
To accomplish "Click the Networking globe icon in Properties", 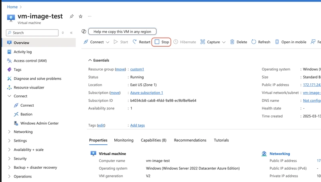I will click(264, 154).
